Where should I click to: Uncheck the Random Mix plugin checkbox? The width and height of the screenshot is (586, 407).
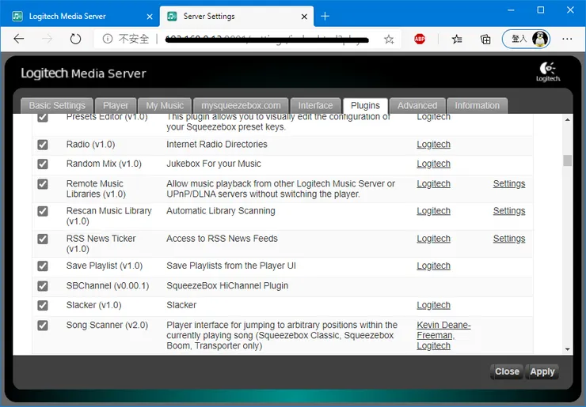(43, 164)
